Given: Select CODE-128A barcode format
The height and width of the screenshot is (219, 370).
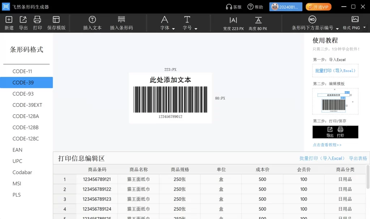Looking at the screenshot, I should (26, 116).
